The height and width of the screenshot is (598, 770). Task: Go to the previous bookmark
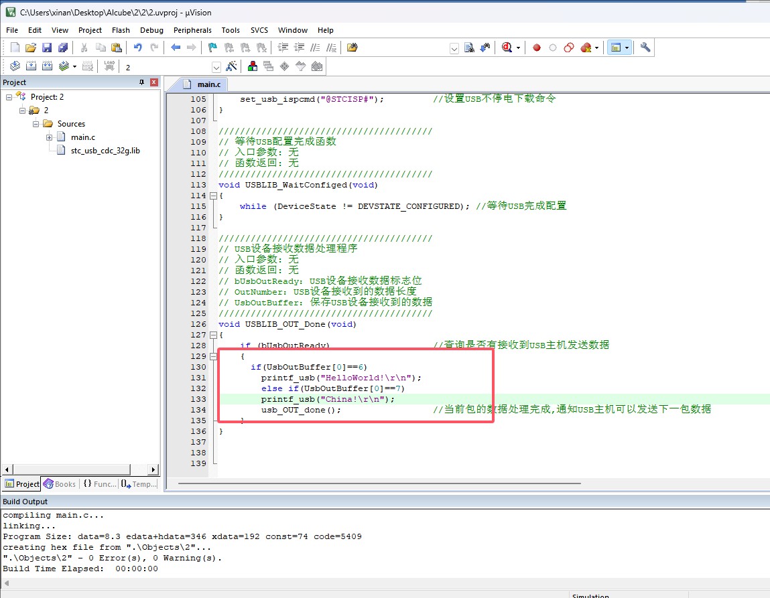(x=229, y=48)
